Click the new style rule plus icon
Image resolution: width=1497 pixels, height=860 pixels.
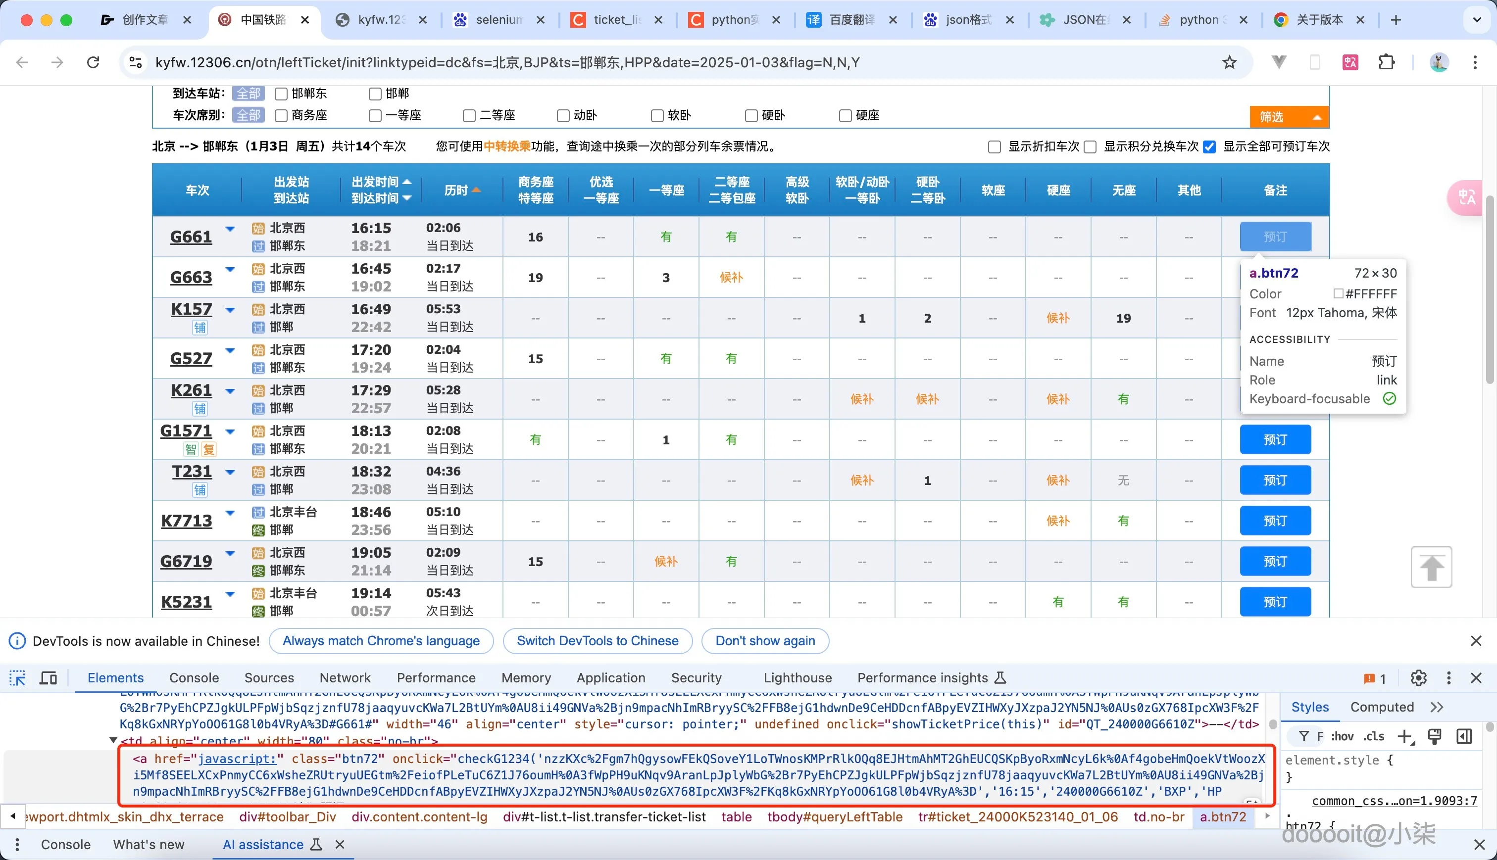click(x=1404, y=736)
